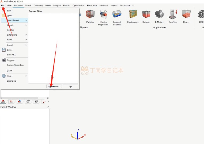Select the second browser tab icon

click(x=11, y=102)
